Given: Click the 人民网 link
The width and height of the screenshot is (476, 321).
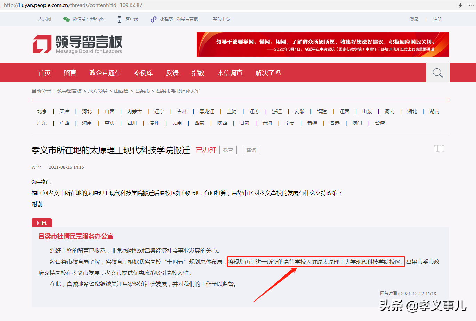Looking at the screenshot, I should click(x=45, y=19).
